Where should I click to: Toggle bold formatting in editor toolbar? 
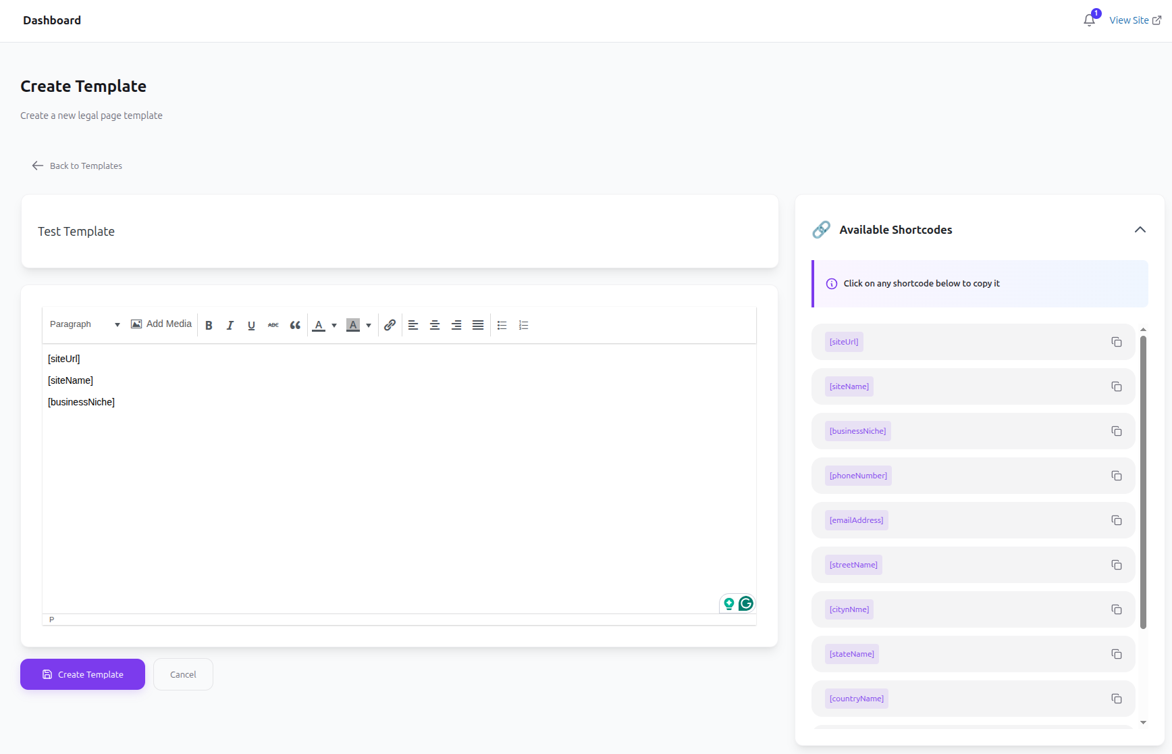tap(209, 325)
